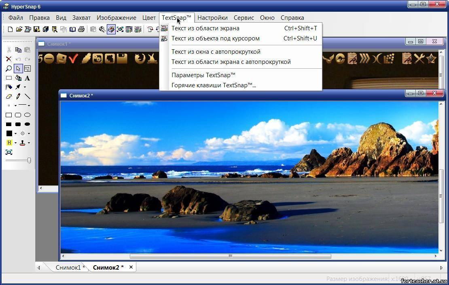Expand the stamp options dropdown arrow

click(x=29, y=143)
